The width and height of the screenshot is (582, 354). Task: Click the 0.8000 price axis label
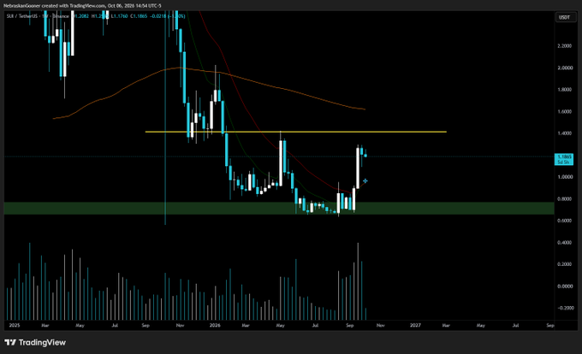pos(565,199)
